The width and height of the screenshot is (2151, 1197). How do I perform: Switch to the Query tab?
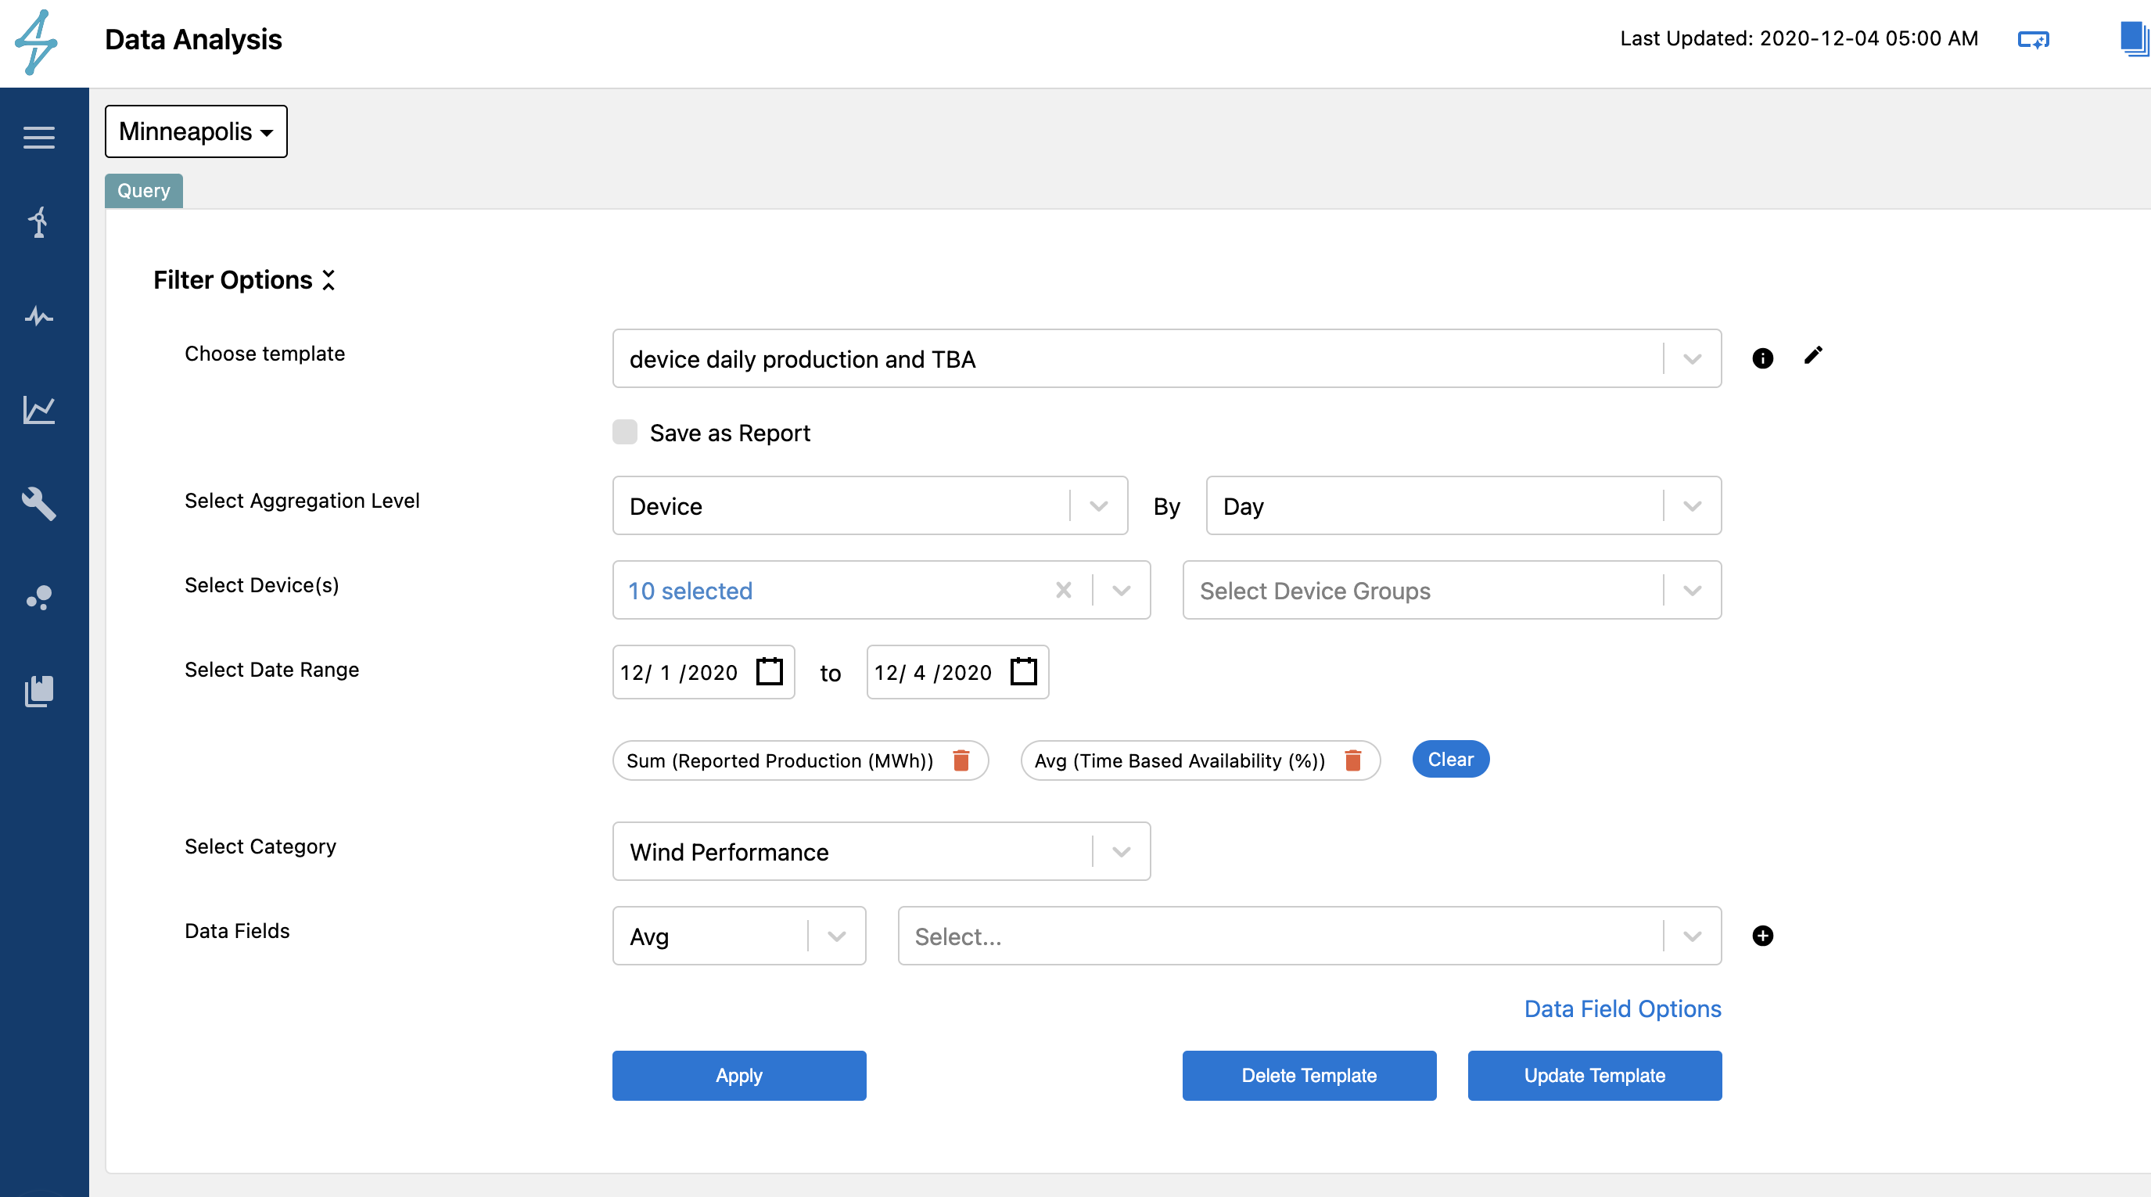(144, 190)
